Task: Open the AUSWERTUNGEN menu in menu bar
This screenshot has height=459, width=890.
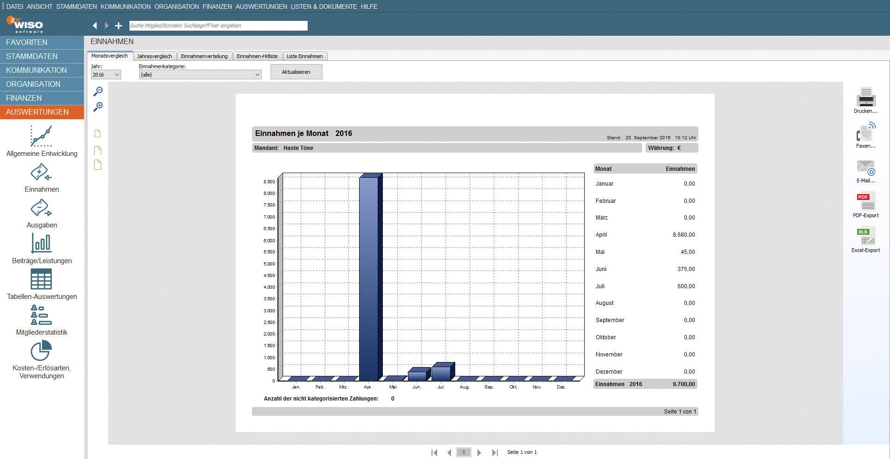Action: tap(261, 6)
